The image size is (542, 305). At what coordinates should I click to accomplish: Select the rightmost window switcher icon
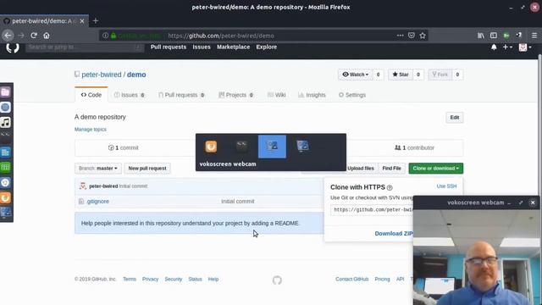(302, 147)
